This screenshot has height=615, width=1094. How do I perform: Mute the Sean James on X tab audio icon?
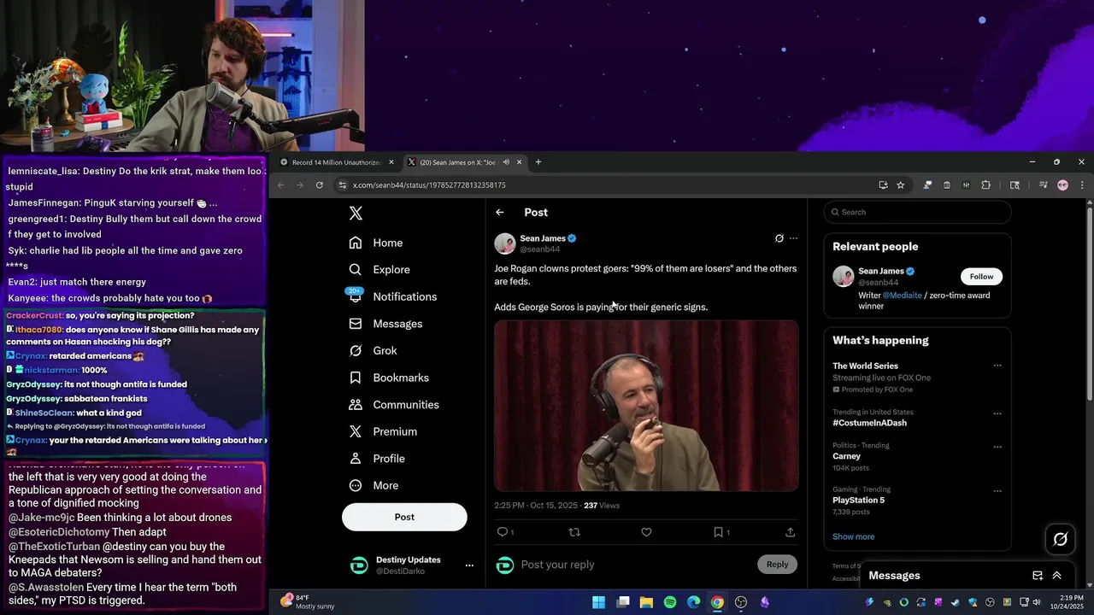coord(505,162)
